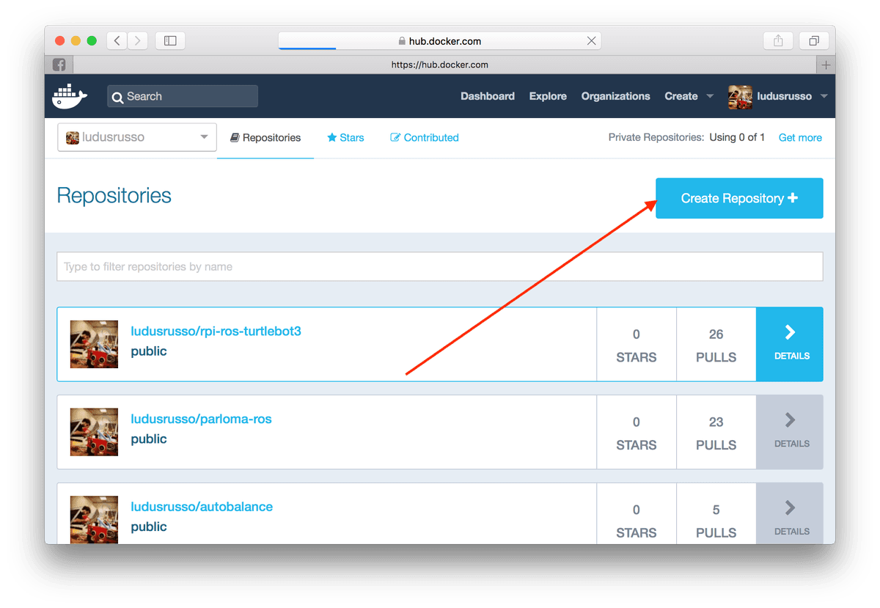Open the Create dropdown in the navbar

(688, 96)
